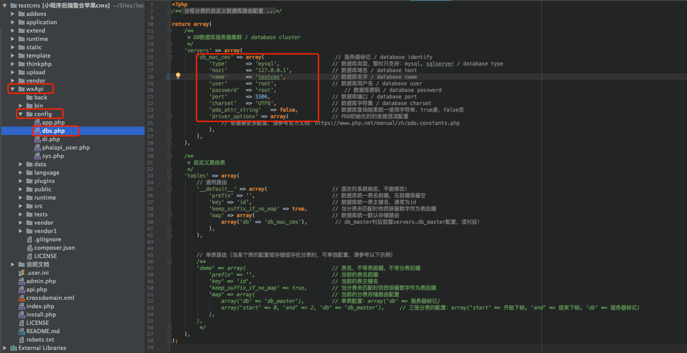Expand the public folder arrow
687x353 pixels.
(21, 189)
